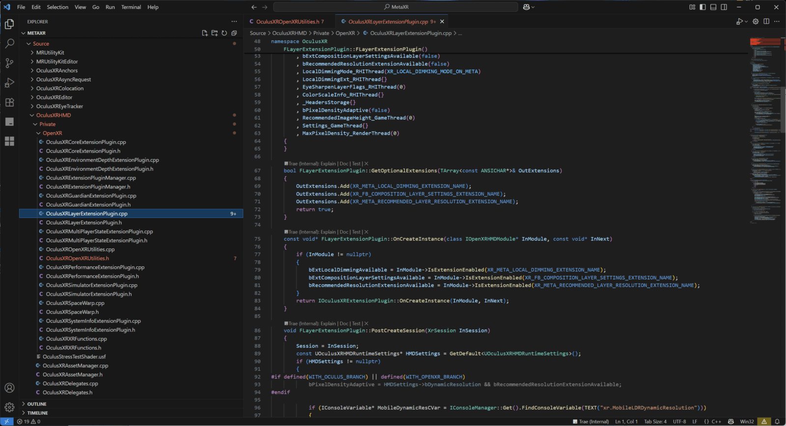Screen dimensions: 786x426
Task: Open the Search view in activity bar
Action: click(9, 44)
